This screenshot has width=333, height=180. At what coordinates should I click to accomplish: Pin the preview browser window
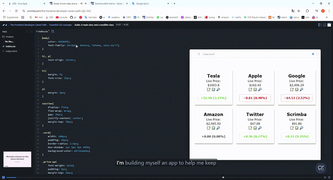coord(313,54)
